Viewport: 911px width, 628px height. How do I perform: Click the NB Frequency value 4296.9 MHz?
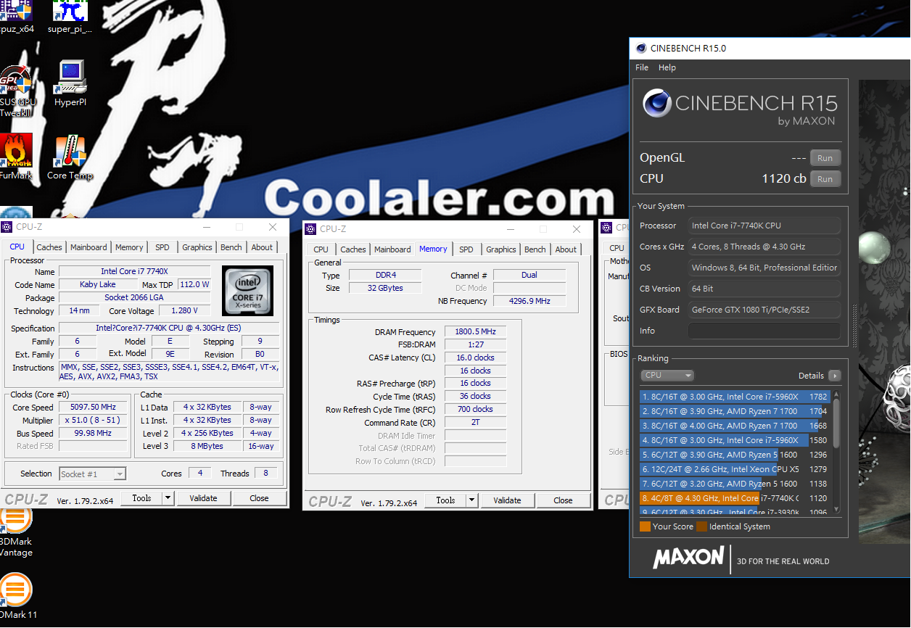[529, 301]
